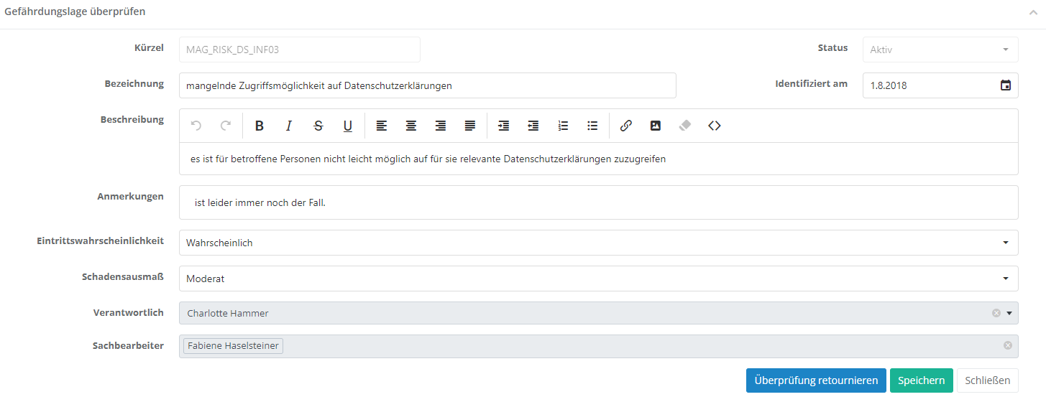The image size is (1046, 402).
Task: Toggle bold formatting in Beschreibung editor
Action: [260, 126]
